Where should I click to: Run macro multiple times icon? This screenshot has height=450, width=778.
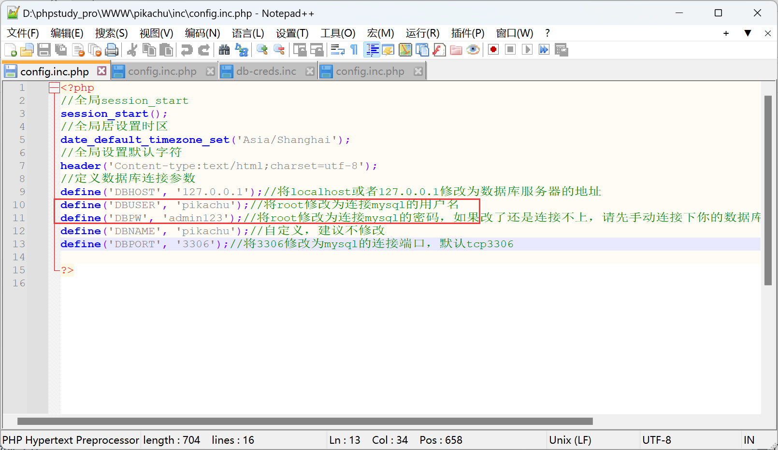(x=544, y=50)
